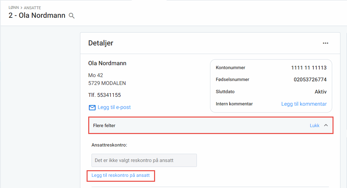The width and height of the screenshot is (347, 188).
Task: Click the page title 2 - Ola Nordmann
Action: tap(37, 15)
